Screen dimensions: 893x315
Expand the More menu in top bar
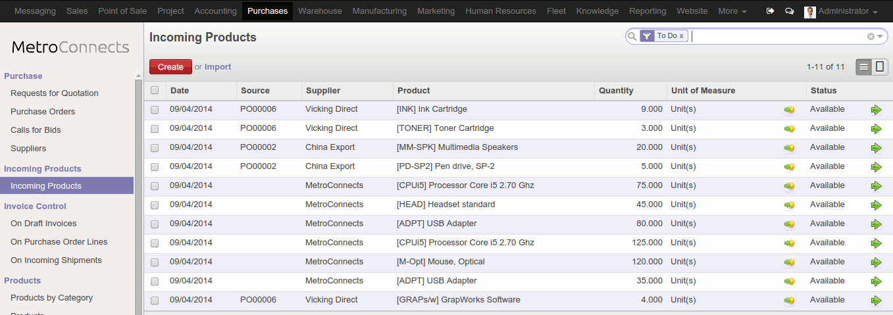732,11
